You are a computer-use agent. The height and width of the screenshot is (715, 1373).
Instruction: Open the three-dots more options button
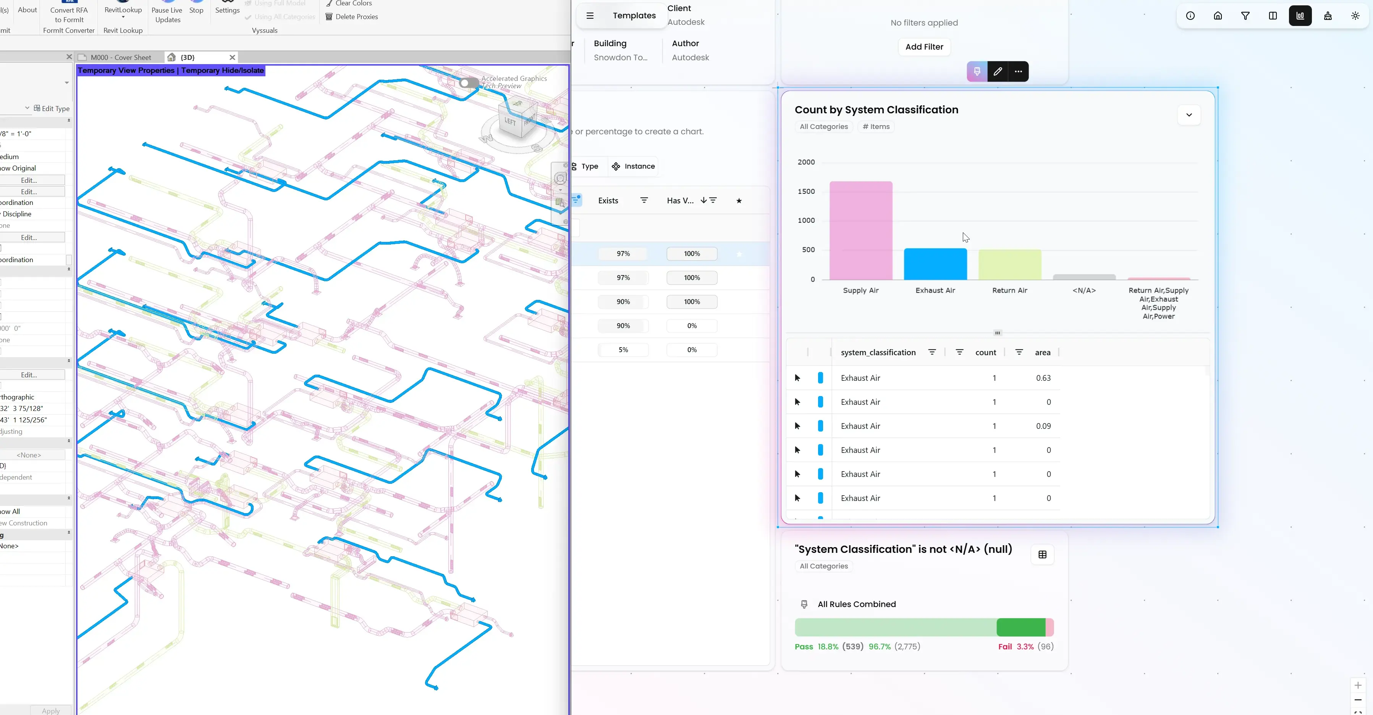pyautogui.click(x=1018, y=71)
